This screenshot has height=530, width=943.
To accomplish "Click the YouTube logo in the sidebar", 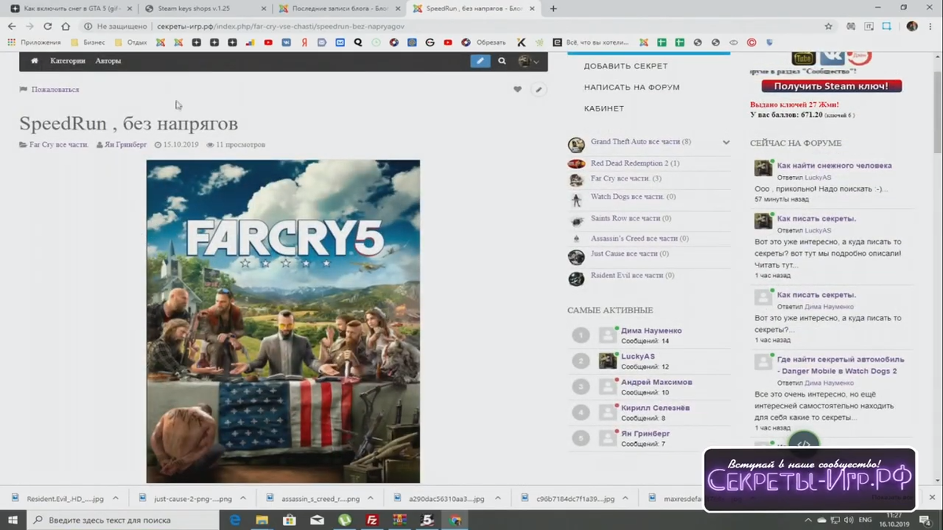I will click(802, 58).
